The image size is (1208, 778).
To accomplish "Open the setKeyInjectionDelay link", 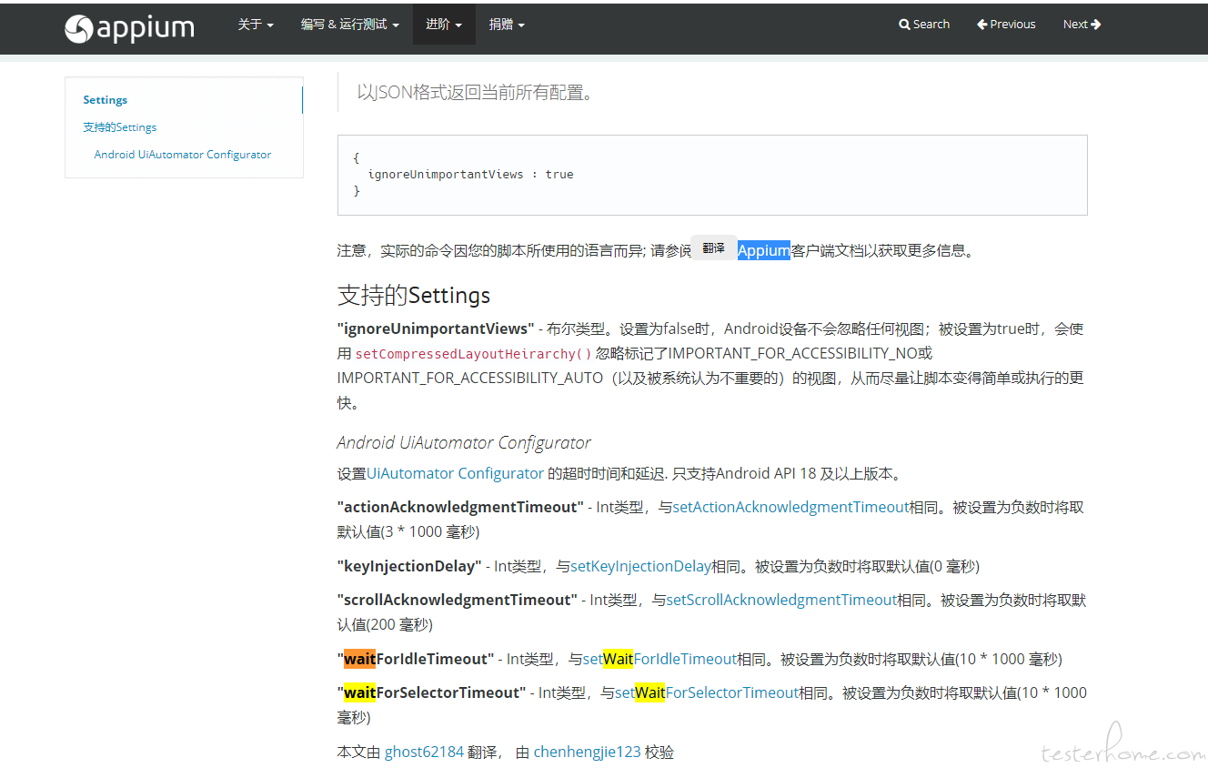I will coord(640,566).
